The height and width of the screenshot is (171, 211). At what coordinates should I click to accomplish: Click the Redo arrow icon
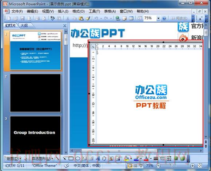click(106, 18)
